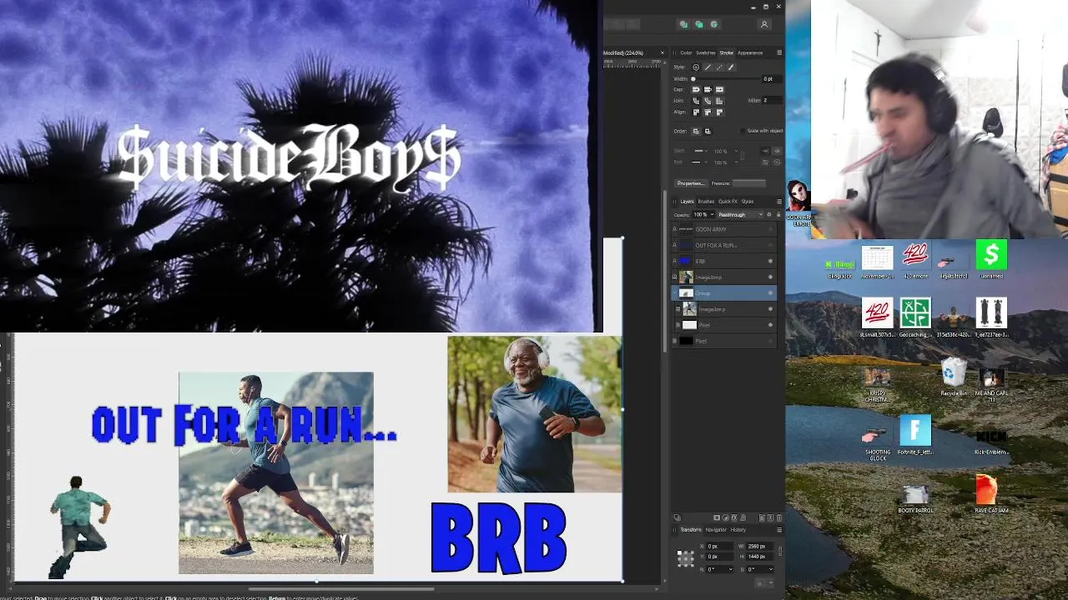Open the shear S value dropdown

click(x=771, y=569)
